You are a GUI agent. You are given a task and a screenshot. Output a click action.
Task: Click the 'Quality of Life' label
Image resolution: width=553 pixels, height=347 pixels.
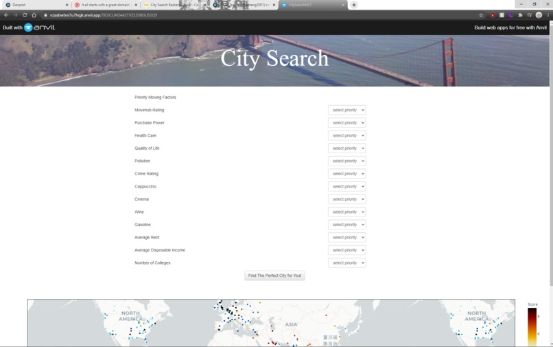(147, 148)
